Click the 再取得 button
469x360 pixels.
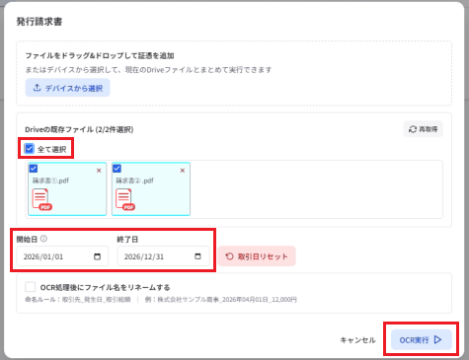coord(423,129)
